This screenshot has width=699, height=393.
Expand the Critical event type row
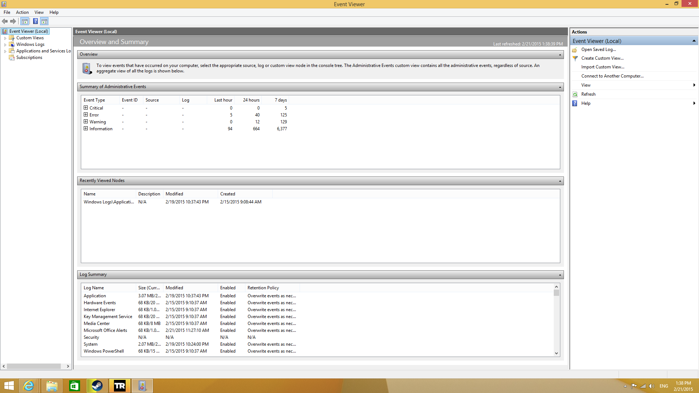click(x=86, y=108)
